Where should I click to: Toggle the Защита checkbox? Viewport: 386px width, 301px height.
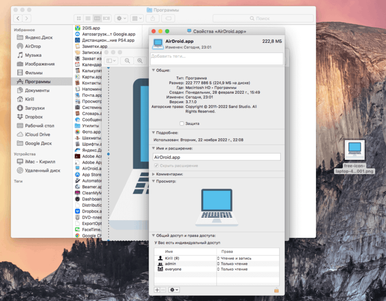[182, 123]
